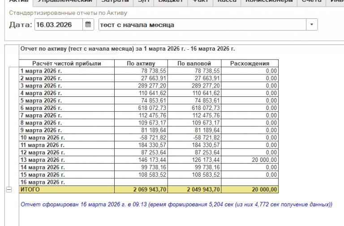Screen dimensions: 344x226
Task: Select the По активу cell 78 738,55
Action: [x=141, y=71]
